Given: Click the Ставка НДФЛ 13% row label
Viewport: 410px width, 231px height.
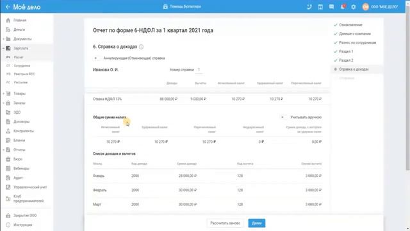Looking at the screenshot, I should point(107,99).
